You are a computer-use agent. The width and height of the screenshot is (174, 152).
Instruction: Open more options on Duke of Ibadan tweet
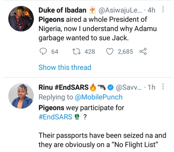(x=163, y=9)
